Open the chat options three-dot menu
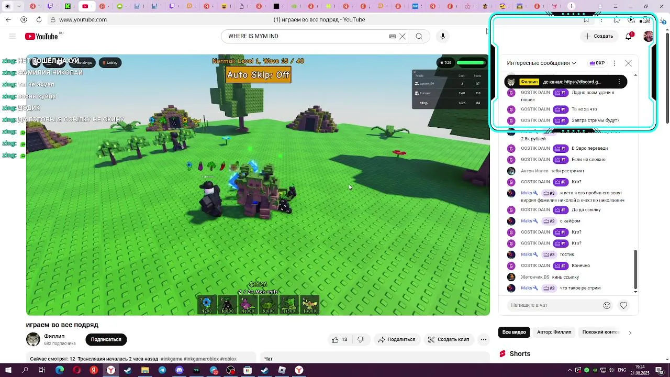The height and width of the screenshot is (377, 670). point(615,63)
